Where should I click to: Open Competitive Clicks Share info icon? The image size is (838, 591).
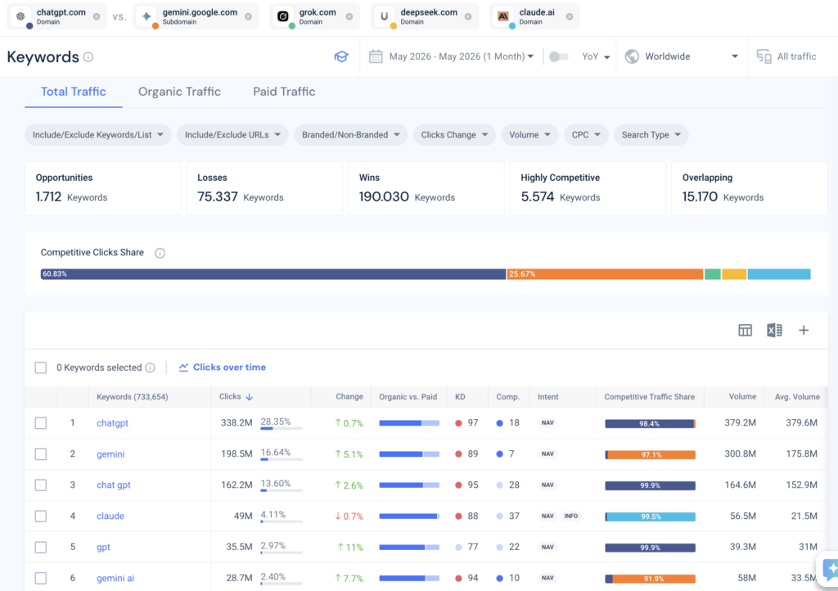[x=160, y=253]
